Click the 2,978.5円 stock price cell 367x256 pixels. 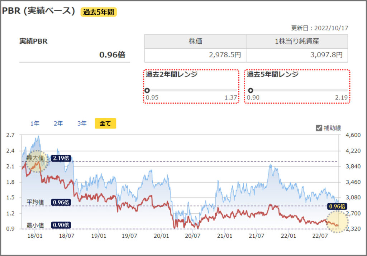[195, 55]
